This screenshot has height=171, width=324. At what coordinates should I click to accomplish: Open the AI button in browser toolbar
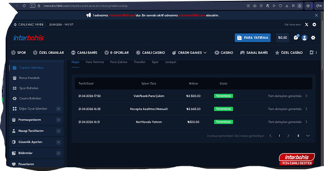tap(319, 6)
